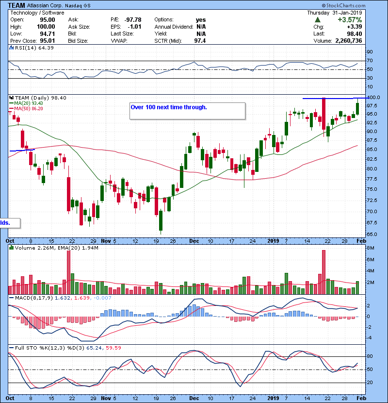388x403 pixels.
Task: Click the stochastic %D value 59.59
Action: pos(113,348)
